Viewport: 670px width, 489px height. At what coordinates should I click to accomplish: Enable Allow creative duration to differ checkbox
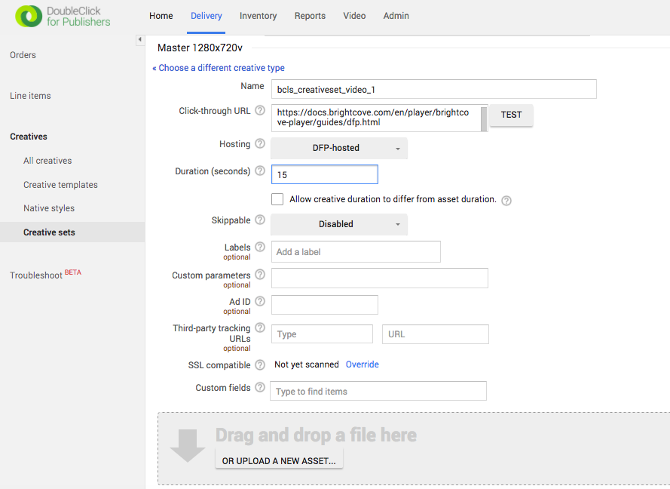[277, 199]
